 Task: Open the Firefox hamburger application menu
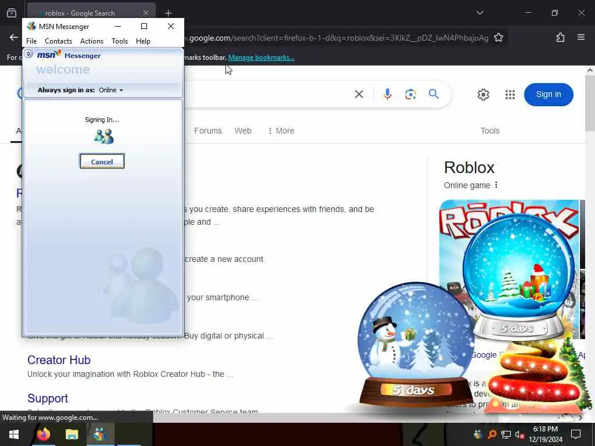pyautogui.click(x=581, y=37)
